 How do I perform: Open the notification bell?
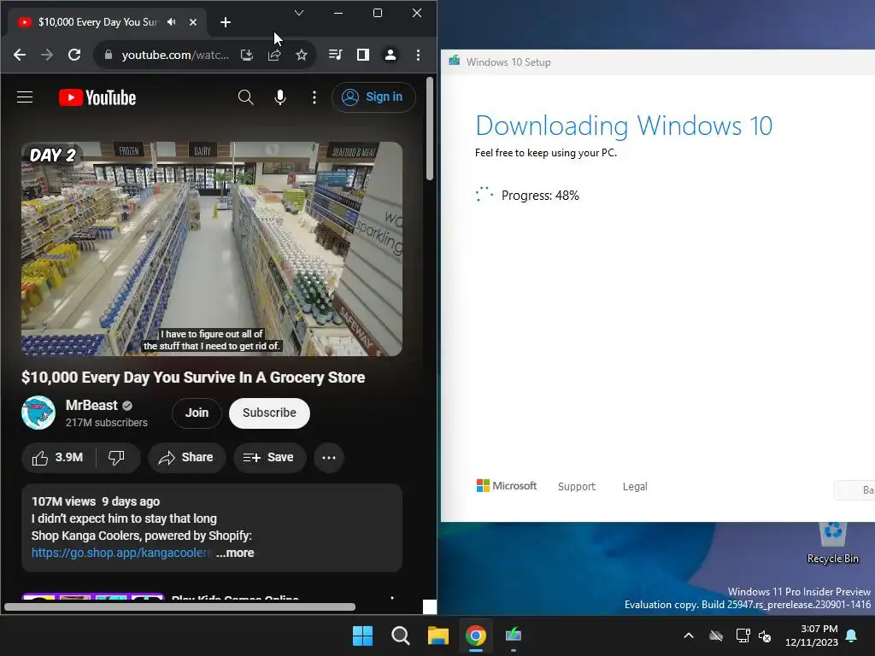852,635
